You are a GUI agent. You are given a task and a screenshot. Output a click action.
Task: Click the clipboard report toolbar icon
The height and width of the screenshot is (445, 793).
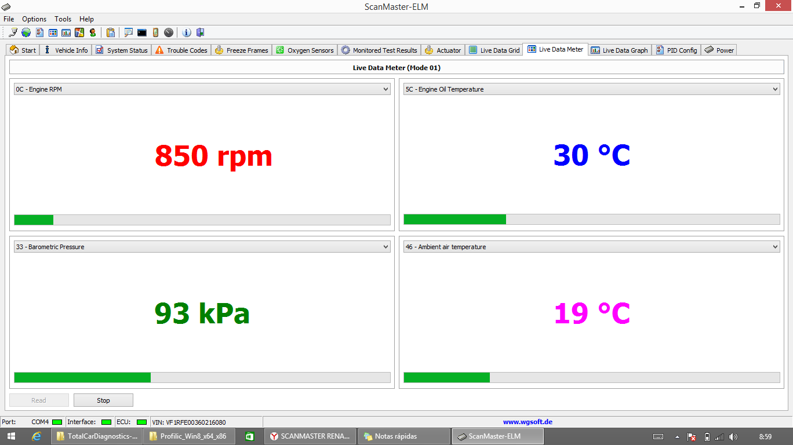pos(110,32)
